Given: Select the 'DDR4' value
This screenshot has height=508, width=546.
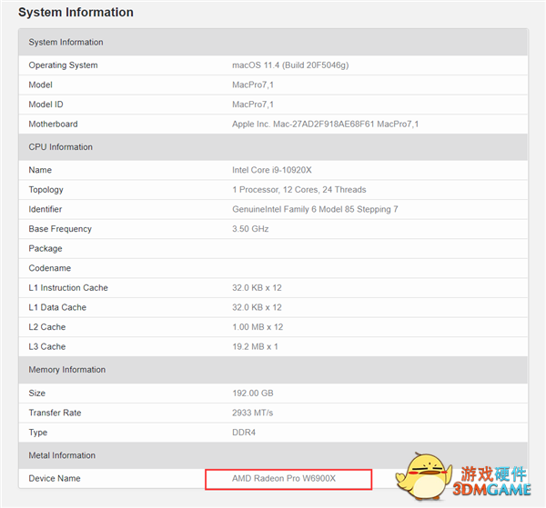Looking at the screenshot, I should coord(244,433).
